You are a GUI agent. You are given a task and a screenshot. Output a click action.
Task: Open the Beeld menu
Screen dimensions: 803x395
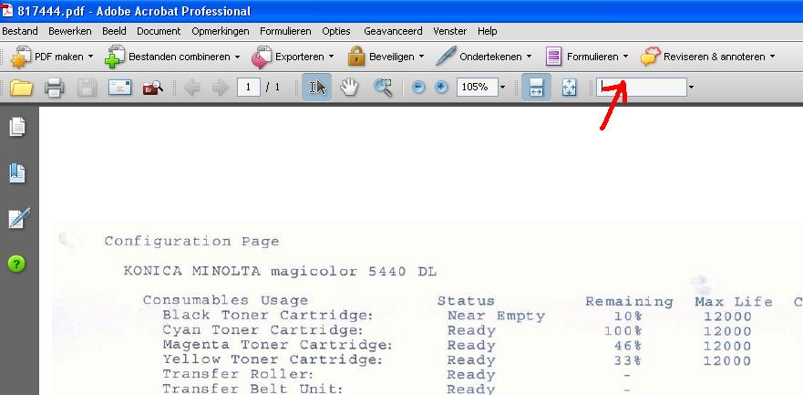(114, 31)
